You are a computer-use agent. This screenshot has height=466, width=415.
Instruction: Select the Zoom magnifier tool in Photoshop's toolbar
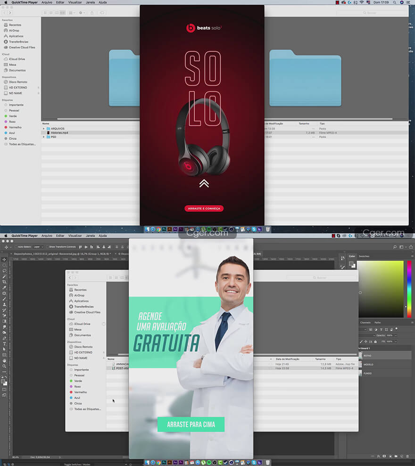point(4,366)
